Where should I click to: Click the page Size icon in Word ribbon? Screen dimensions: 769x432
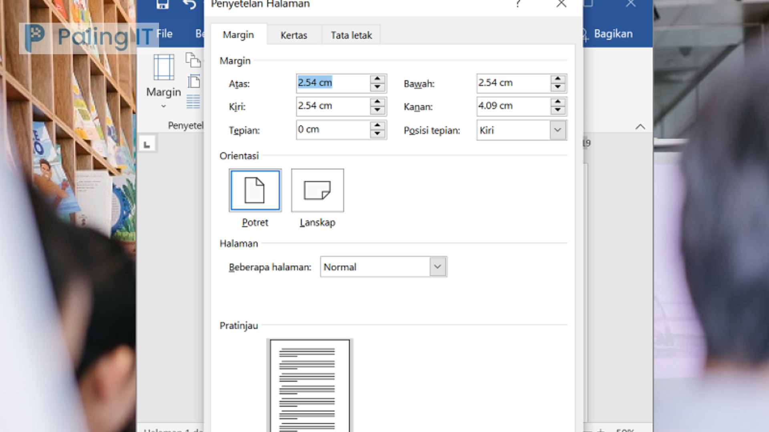[194, 82]
